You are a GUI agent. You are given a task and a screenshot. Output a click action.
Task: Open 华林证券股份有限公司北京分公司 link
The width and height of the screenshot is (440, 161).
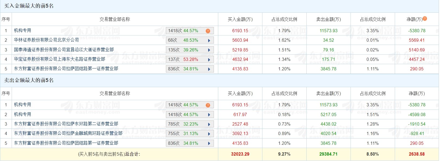pos(46,40)
